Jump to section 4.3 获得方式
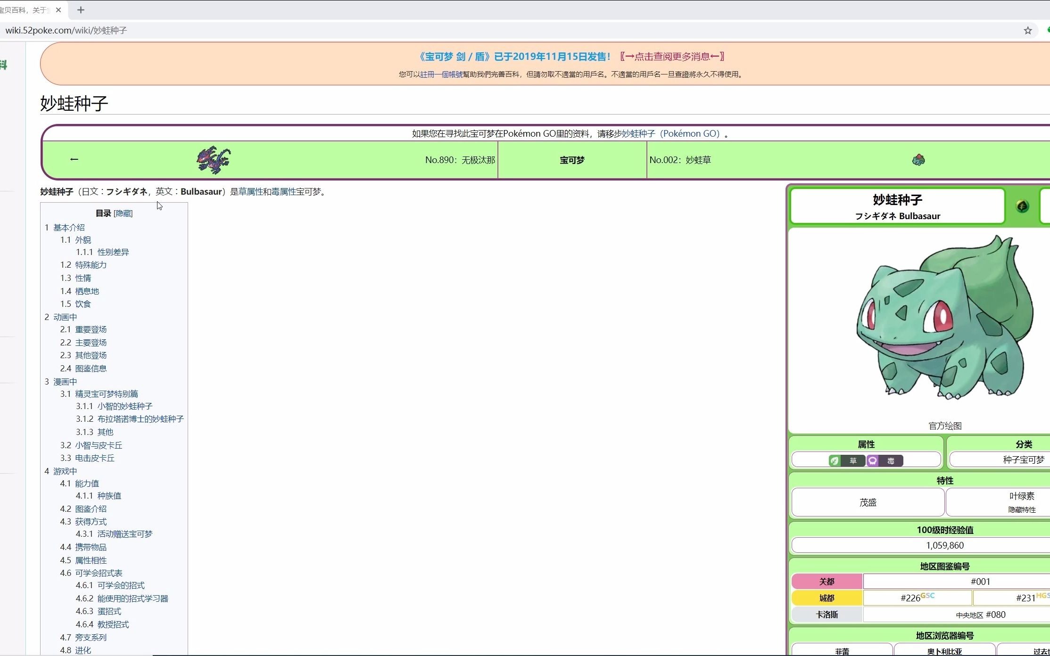Screen dimensions: 1050x656 (91, 522)
